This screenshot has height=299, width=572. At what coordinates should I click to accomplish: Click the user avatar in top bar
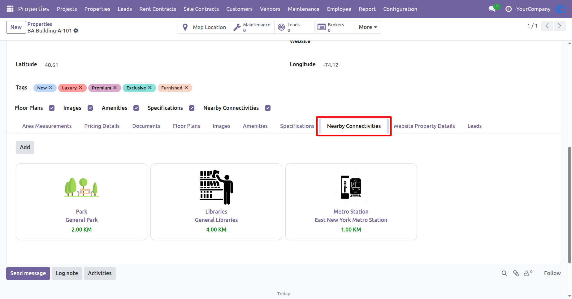560,9
